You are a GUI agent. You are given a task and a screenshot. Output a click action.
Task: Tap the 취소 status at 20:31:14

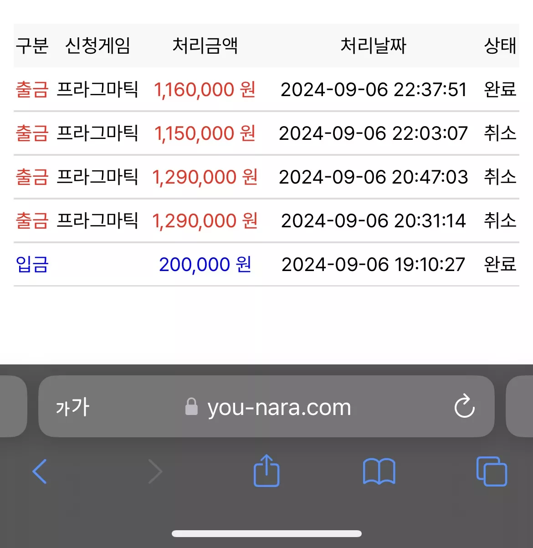tap(500, 220)
